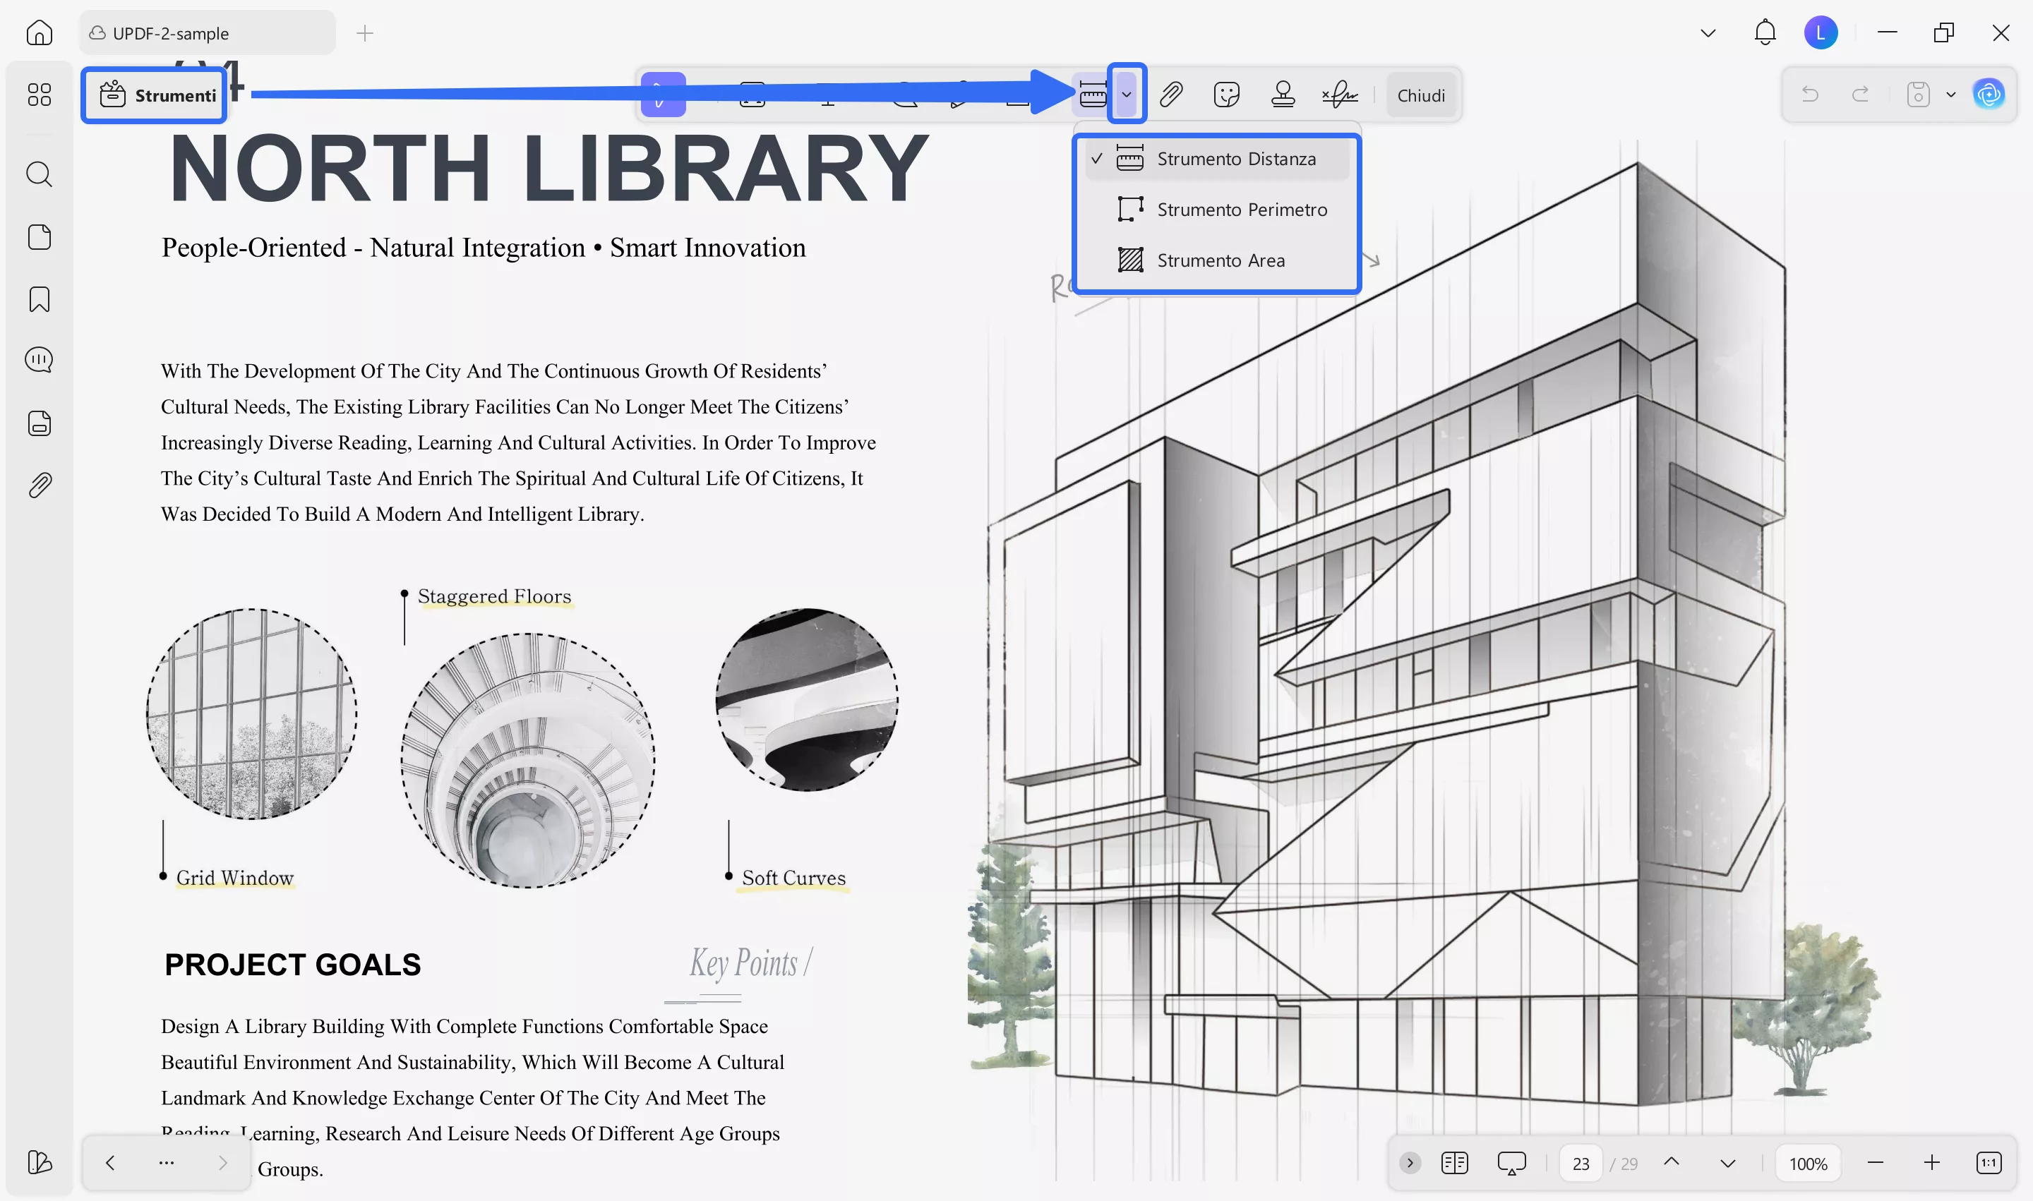Open the Strumenti tools button
The height and width of the screenshot is (1201, 2033).
click(155, 95)
